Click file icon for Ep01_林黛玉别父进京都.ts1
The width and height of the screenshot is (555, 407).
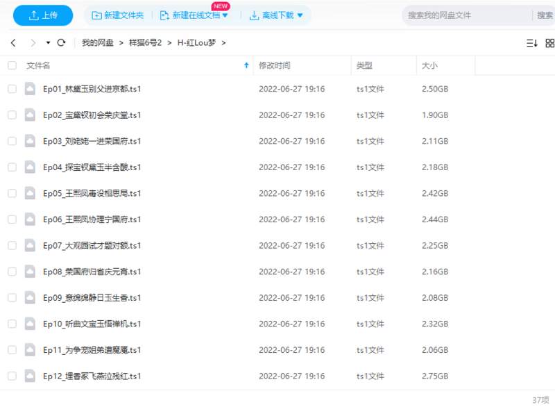pyautogui.click(x=30, y=89)
